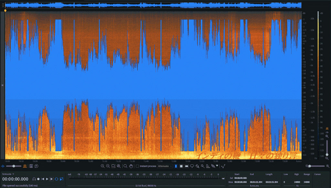
Task: Open the dropdown arrow beside the brush tool
Action: click(x=217, y=166)
